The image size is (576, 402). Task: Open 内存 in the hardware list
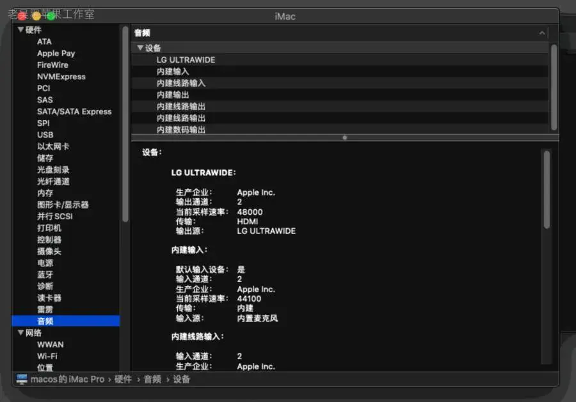[45, 193]
